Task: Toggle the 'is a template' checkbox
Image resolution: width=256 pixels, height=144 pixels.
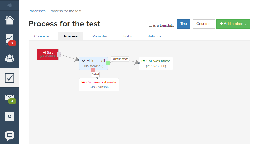Action: click(x=150, y=25)
